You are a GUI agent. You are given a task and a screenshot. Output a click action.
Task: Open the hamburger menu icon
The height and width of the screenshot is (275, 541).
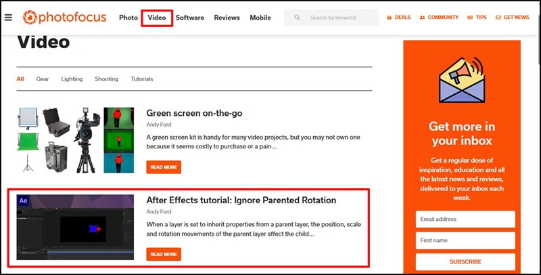[x=8, y=18]
